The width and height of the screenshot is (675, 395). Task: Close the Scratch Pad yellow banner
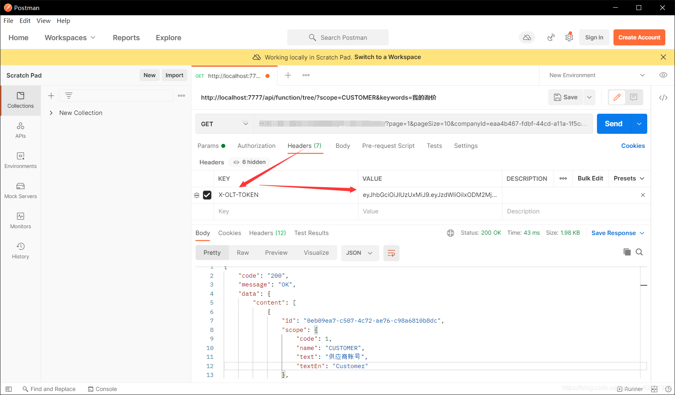click(x=663, y=57)
